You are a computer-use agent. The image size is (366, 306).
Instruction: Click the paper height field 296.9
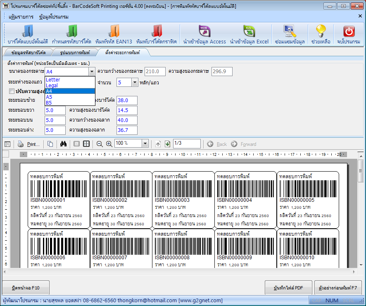[x=222, y=72]
